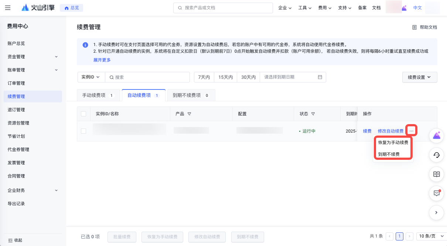Collapse the floating side toolbar arrow

click(x=437, y=212)
